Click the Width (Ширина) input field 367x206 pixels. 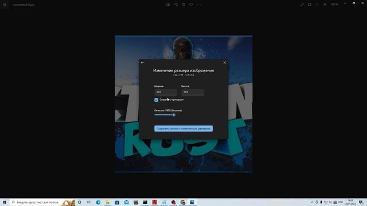[x=166, y=92]
